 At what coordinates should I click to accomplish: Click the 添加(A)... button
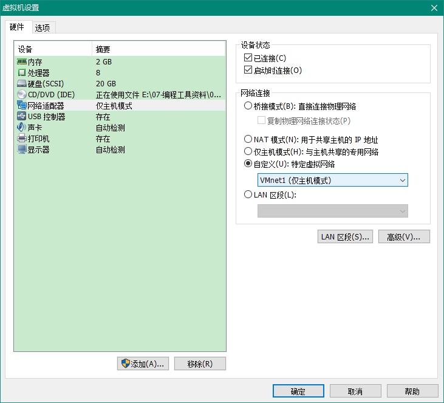click(x=143, y=363)
